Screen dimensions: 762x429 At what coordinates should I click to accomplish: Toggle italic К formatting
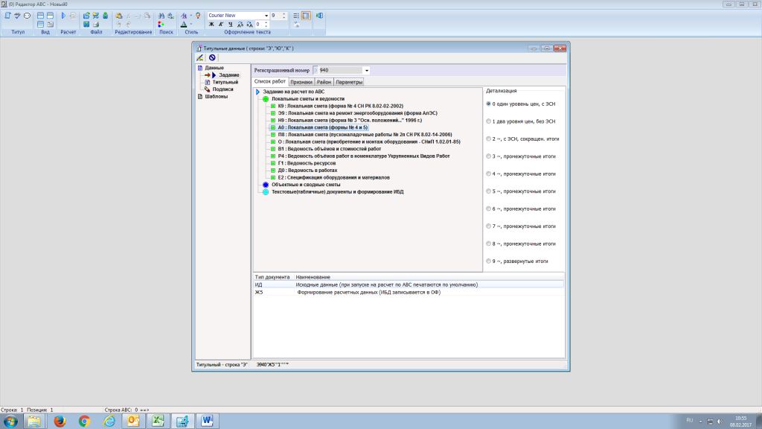(x=220, y=24)
